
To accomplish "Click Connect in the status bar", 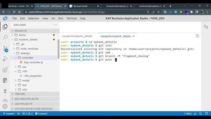I will (41, 114).
